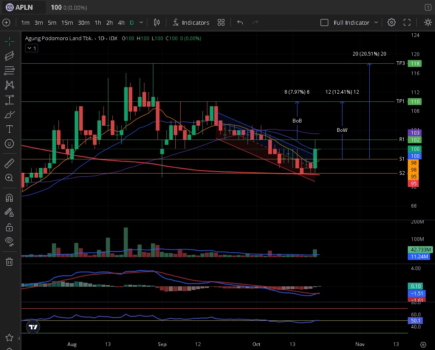This screenshot has width=435, height=350.
Task: Select the crosshair cursor tool
Action: pyautogui.click(x=9, y=41)
